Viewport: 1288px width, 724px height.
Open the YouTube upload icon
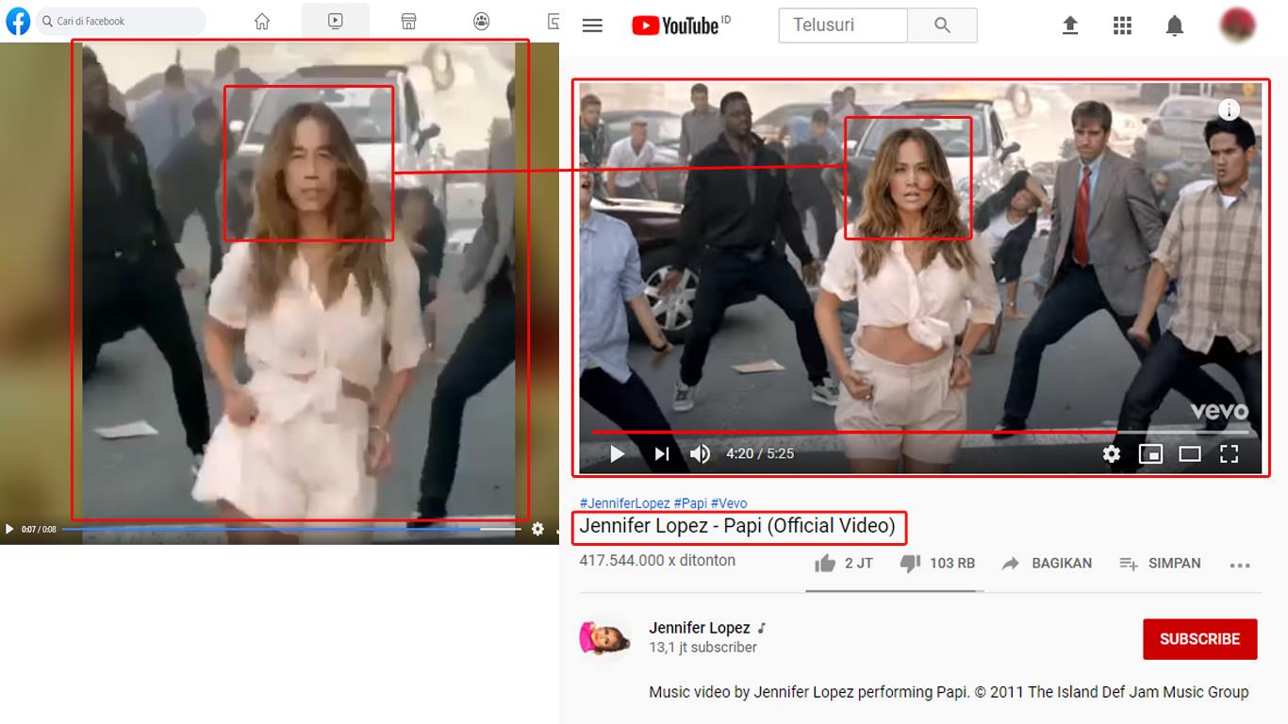(1070, 25)
